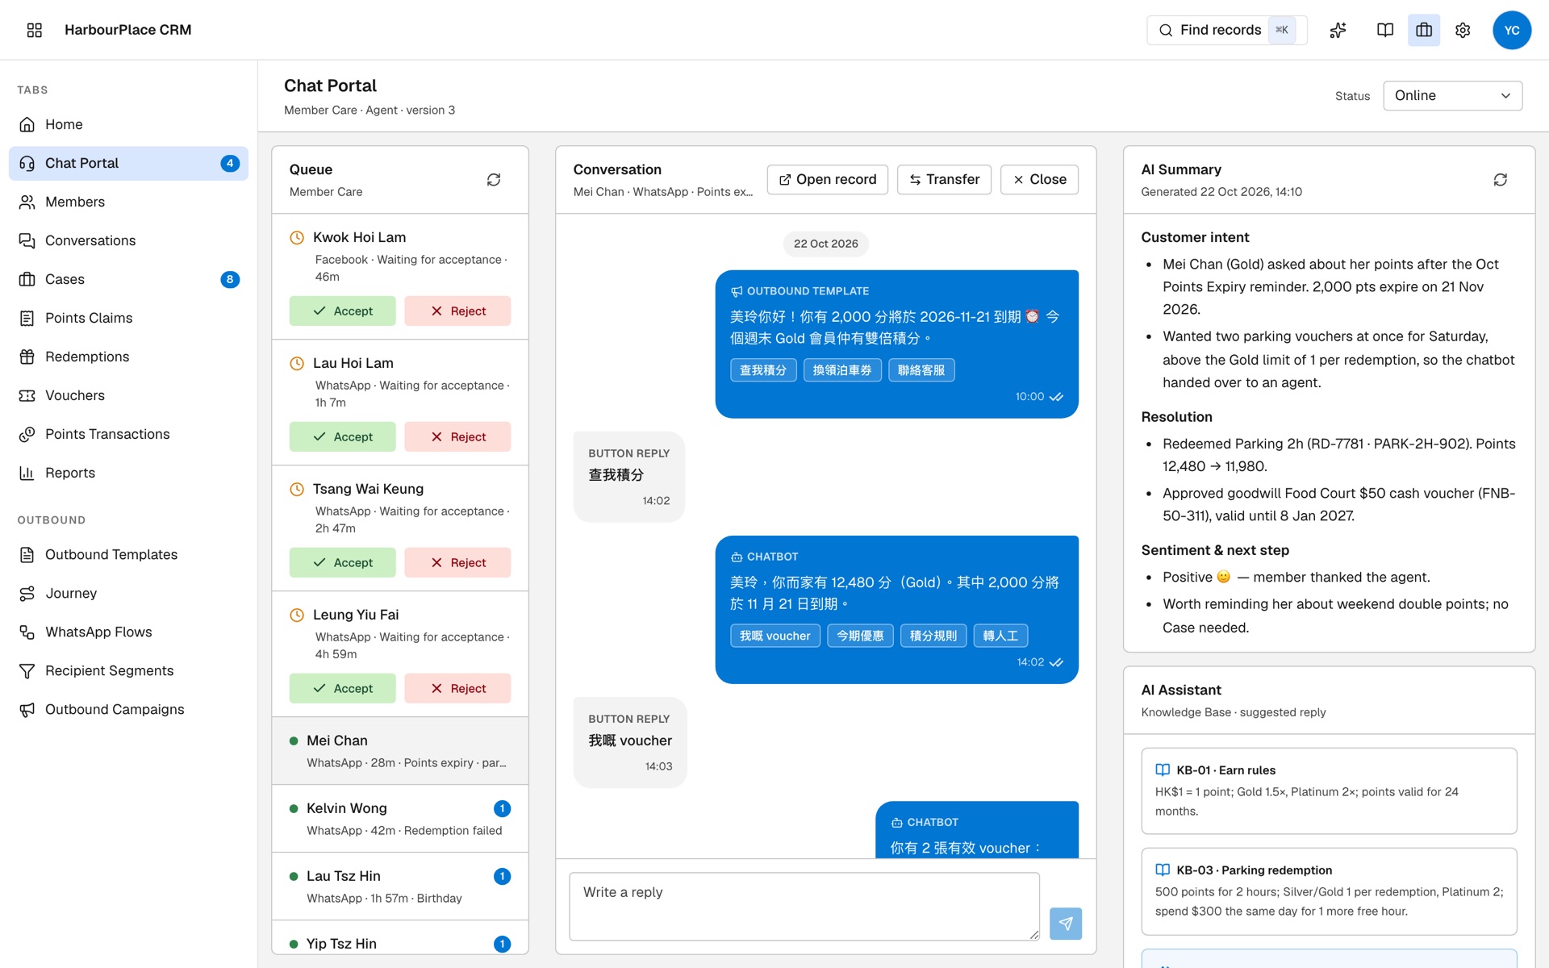
Task: Open Outbound Templates in the sidebar
Action: [x=128, y=554]
